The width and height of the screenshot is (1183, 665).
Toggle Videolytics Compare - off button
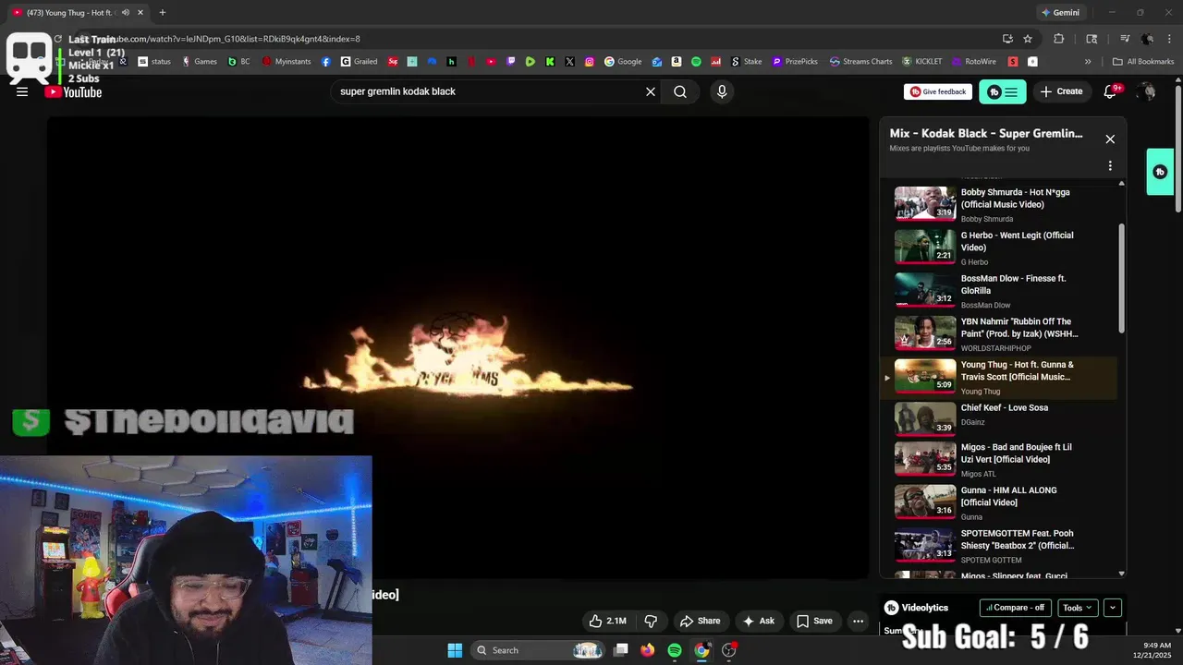tap(1015, 608)
